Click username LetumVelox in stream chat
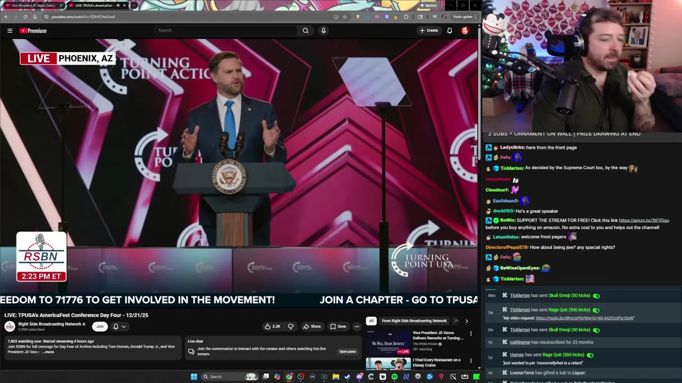 [506, 237]
